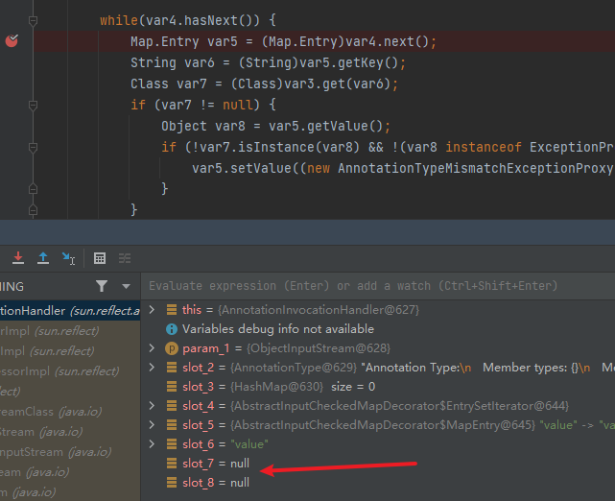Expand the 'this' AnnotationInvocationHandler@627 variable

[x=153, y=310]
